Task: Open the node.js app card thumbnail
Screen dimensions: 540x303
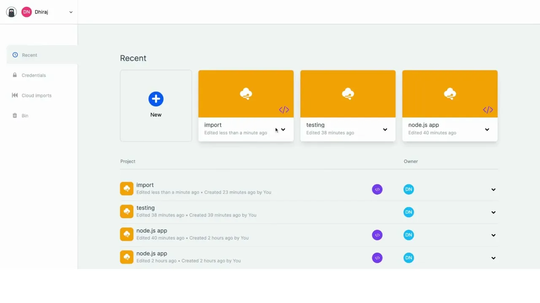Action: click(450, 94)
